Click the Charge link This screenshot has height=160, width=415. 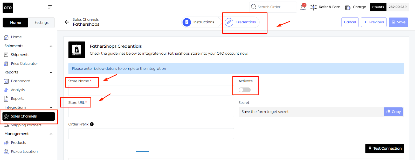coord(359,7)
